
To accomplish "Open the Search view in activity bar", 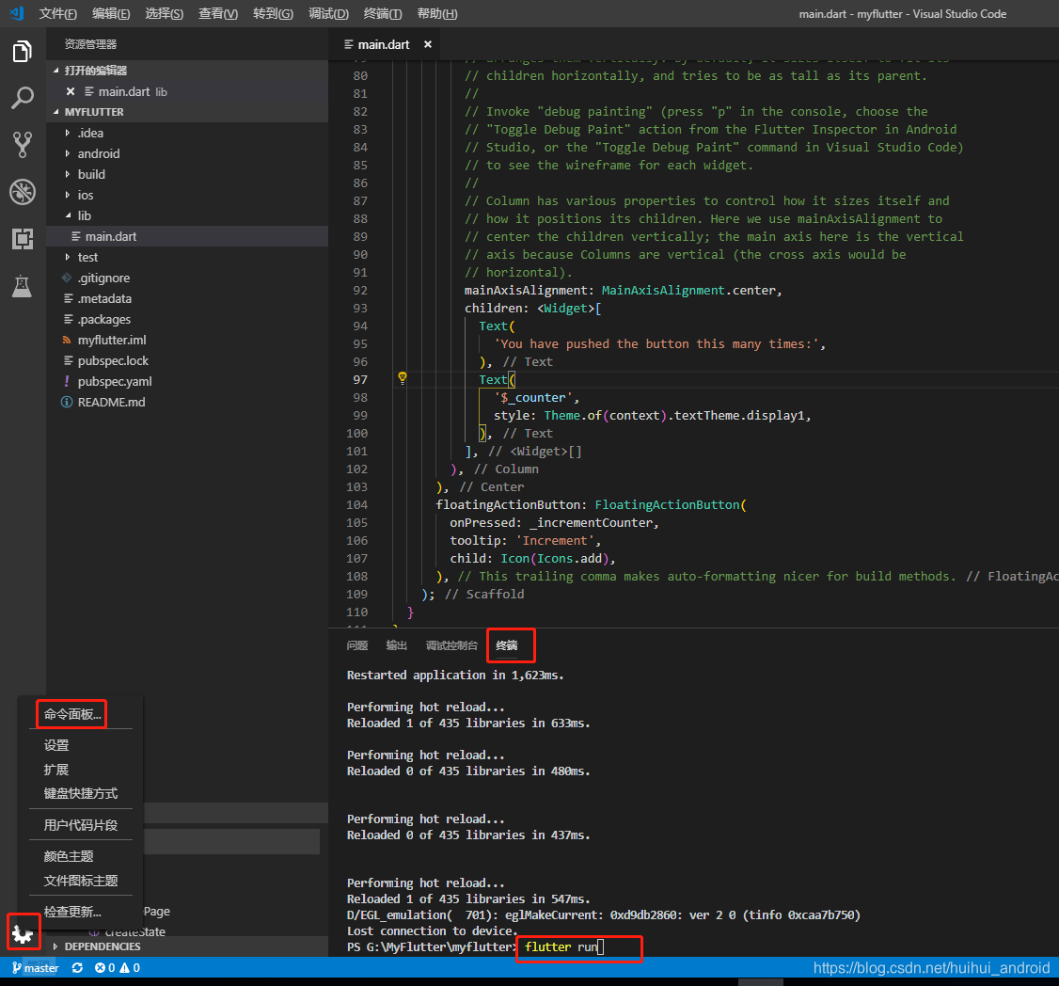I will [x=23, y=98].
